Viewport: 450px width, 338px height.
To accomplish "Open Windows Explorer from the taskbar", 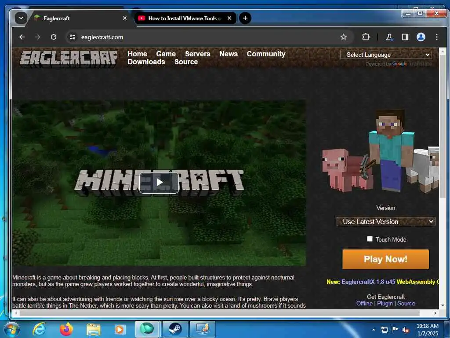I will click(x=93, y=330).
